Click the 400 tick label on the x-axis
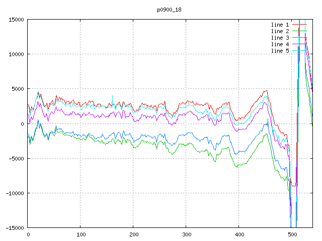This screenshot has height=241, width=322. [x=239, y=234]
